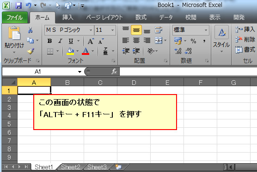This screenshot has width=257, height=172.
Task: Apply yellow fill color bucket
Action: tap(70, 51)
